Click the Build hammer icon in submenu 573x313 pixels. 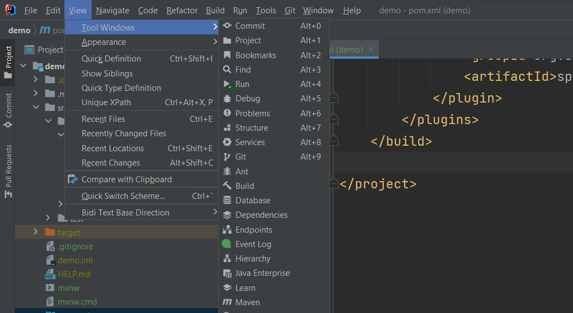(x=227, y=186)
